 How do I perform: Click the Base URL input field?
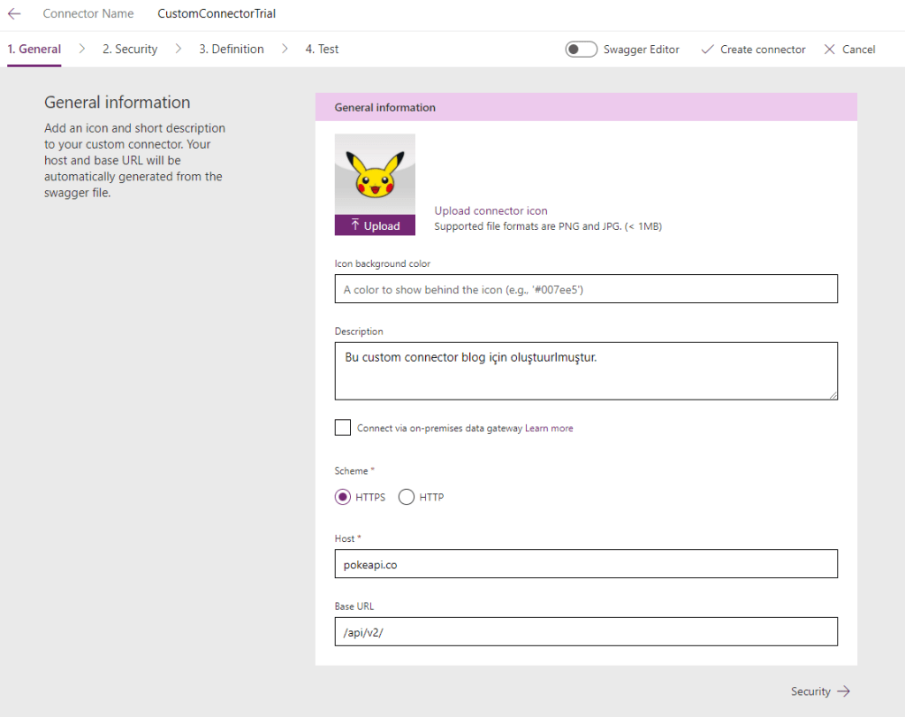[586, 631]
